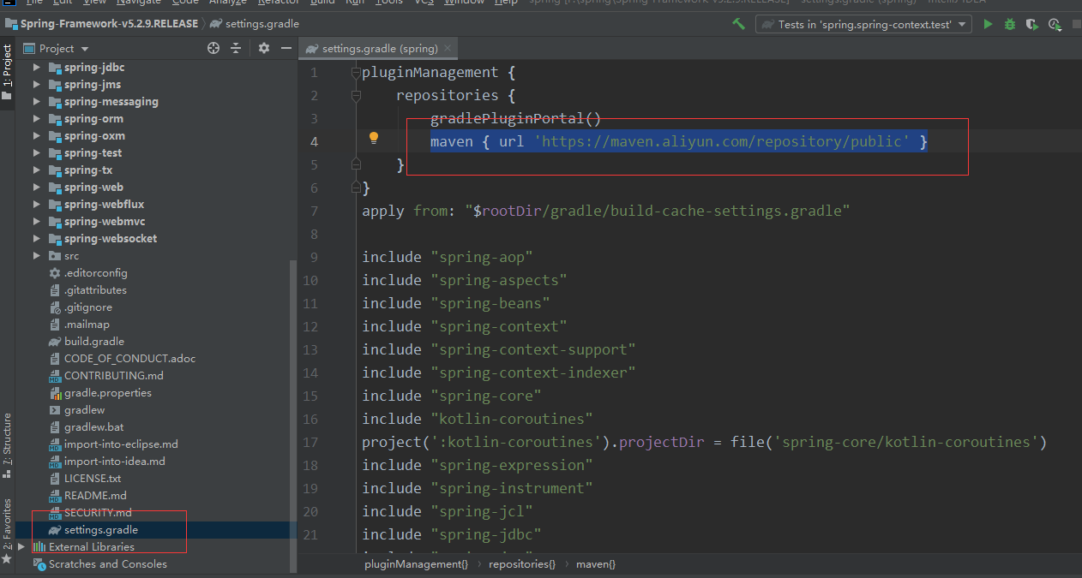Click the .gitignore file icon

[x=55, y=307]
